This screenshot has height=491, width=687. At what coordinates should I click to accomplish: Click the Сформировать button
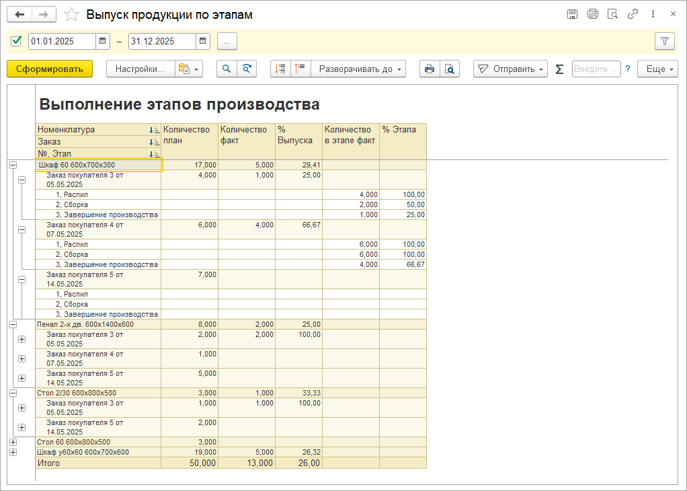(x=50, y=69)
